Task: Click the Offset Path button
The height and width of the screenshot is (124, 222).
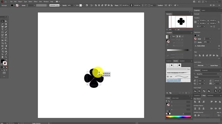Action: [200, 65]
